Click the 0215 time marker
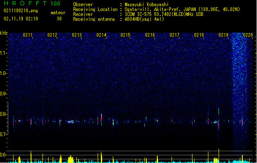 [125, 35]
